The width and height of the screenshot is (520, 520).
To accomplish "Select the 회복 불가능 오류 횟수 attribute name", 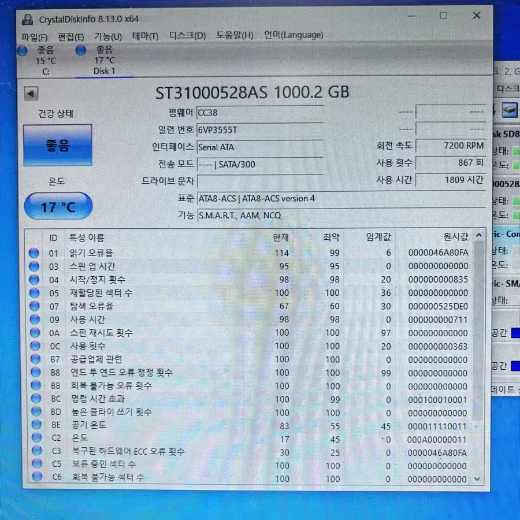I will pos(112,385).
